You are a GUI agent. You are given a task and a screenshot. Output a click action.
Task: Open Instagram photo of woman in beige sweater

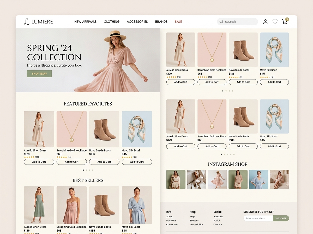pos(238,179)
